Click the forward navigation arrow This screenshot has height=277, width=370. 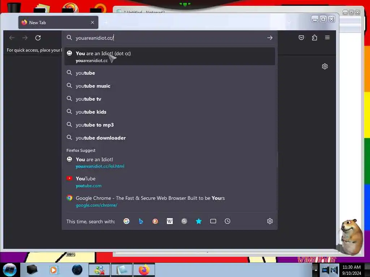point(25,38)
